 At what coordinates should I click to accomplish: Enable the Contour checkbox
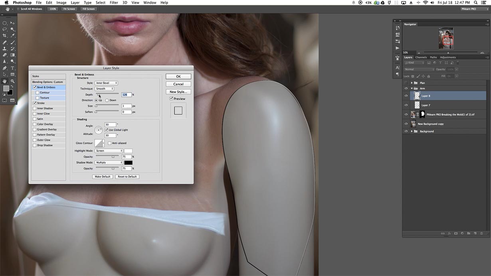[38, 93]
